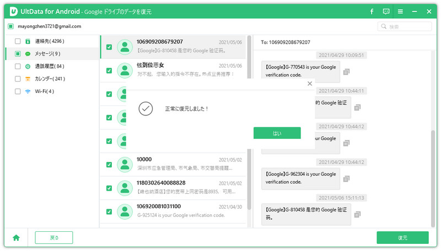
Task: Open the 106920081031100 conversation row
Action: (x=173, y=212)
